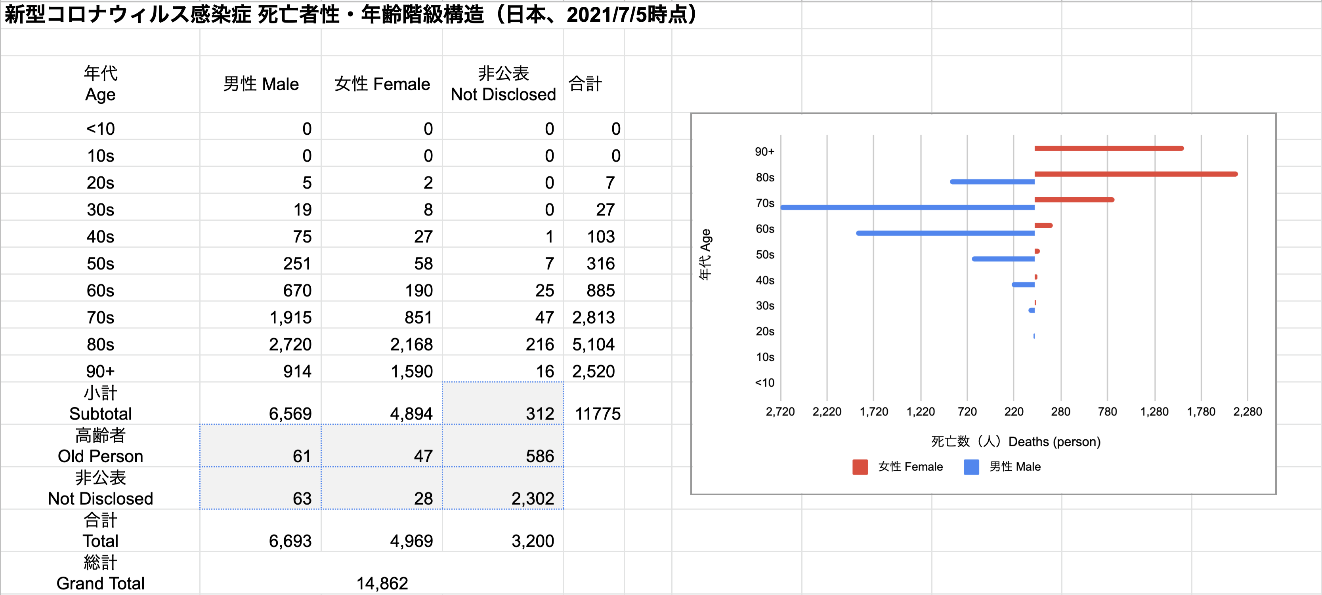Select the 非公表 Not Disclosed row label

[x=100, y=488]
